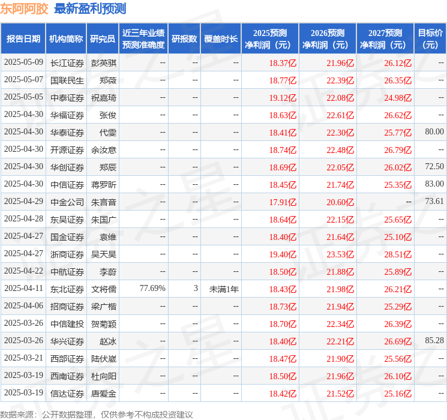Select the 国金证券 institution cell

click(x=67, y=237)
